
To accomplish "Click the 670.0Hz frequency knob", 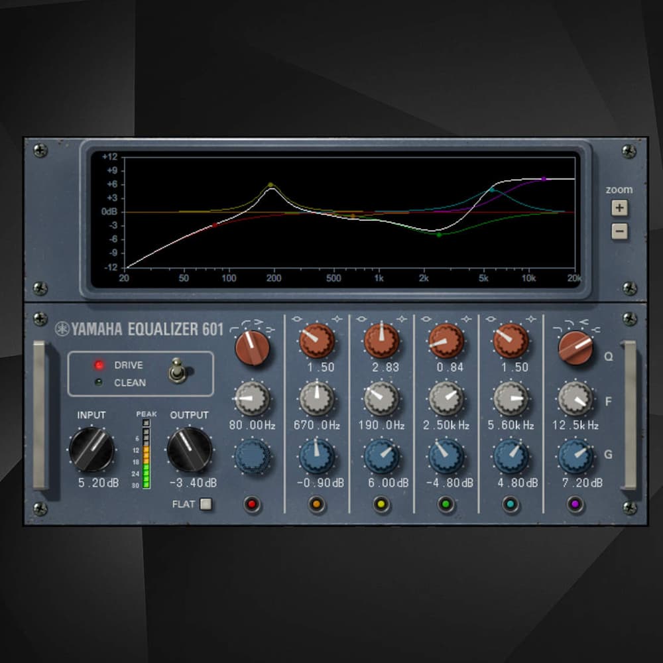I will (x=317, y=398).
